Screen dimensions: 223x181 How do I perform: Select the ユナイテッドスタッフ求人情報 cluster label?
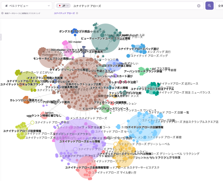pyautogui.click(x=109, y=88)
